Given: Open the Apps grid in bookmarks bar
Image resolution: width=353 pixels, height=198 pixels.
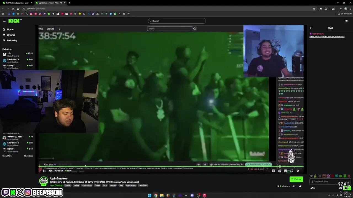Looking at the screenshot, I should tap(3, 14).
